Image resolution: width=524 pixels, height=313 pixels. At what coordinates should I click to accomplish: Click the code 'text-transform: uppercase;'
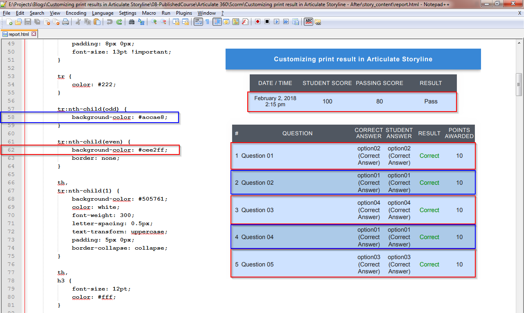tap(120, 232)
